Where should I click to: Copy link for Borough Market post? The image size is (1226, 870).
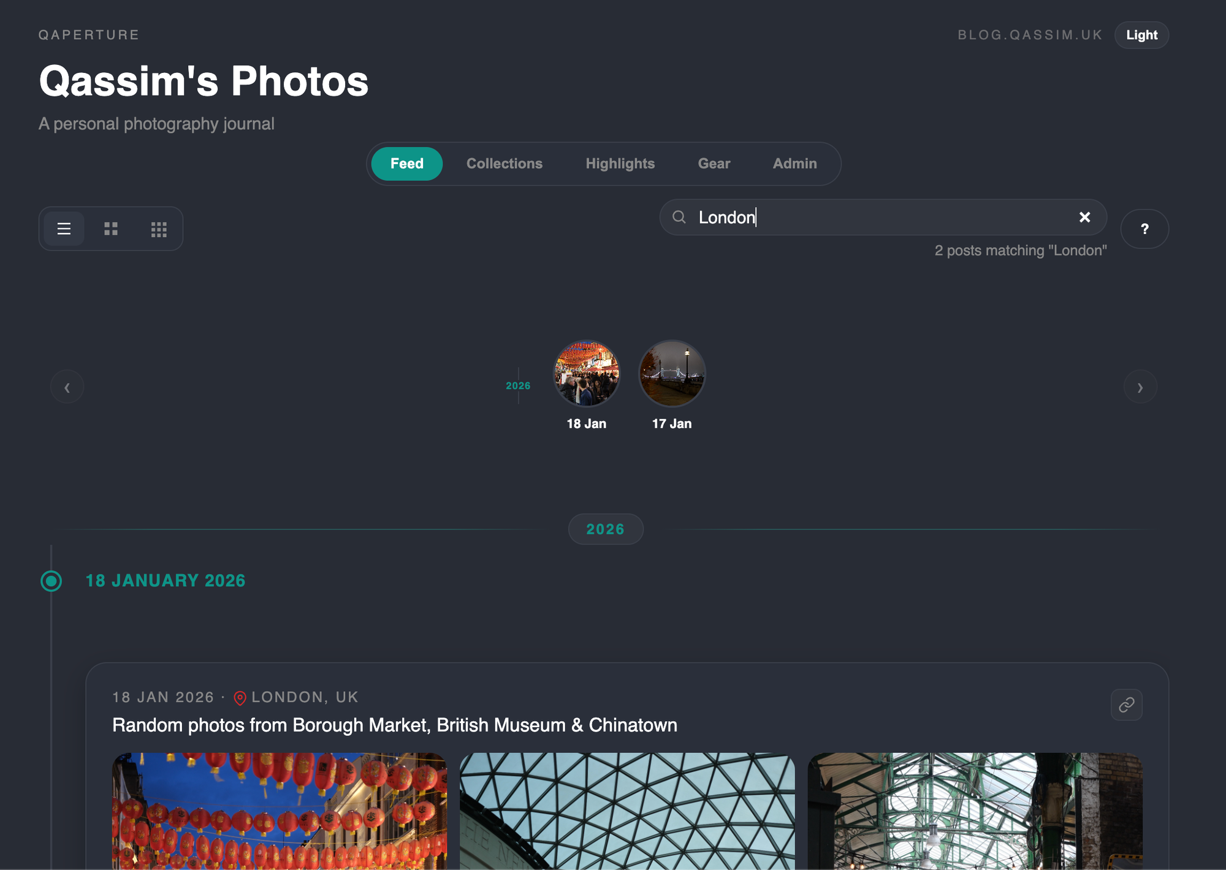(1126, 705)
